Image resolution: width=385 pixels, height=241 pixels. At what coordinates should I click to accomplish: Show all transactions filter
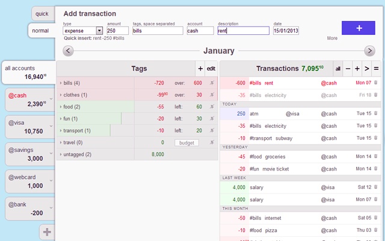click(338, 69)
